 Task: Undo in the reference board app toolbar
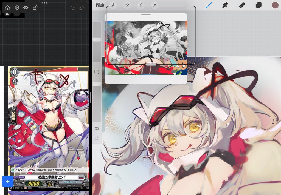72,8
